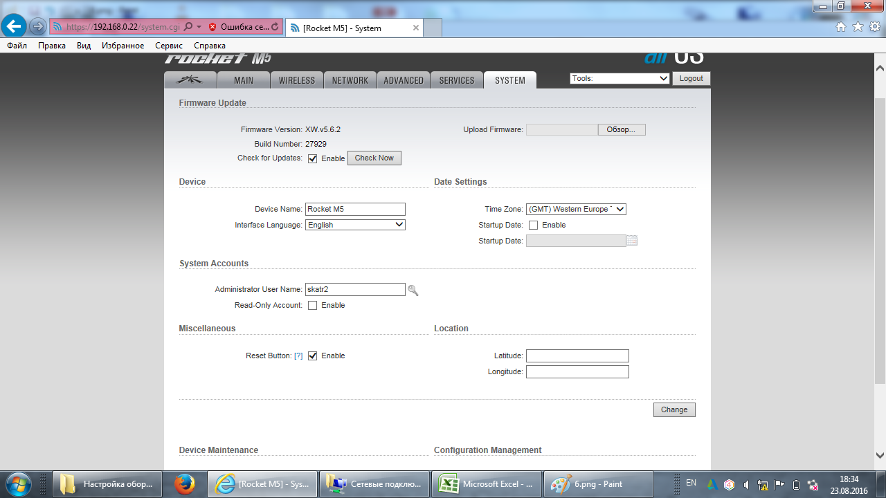
Task: Click the certificate error red X icon
Action: [x=213, y=27]
